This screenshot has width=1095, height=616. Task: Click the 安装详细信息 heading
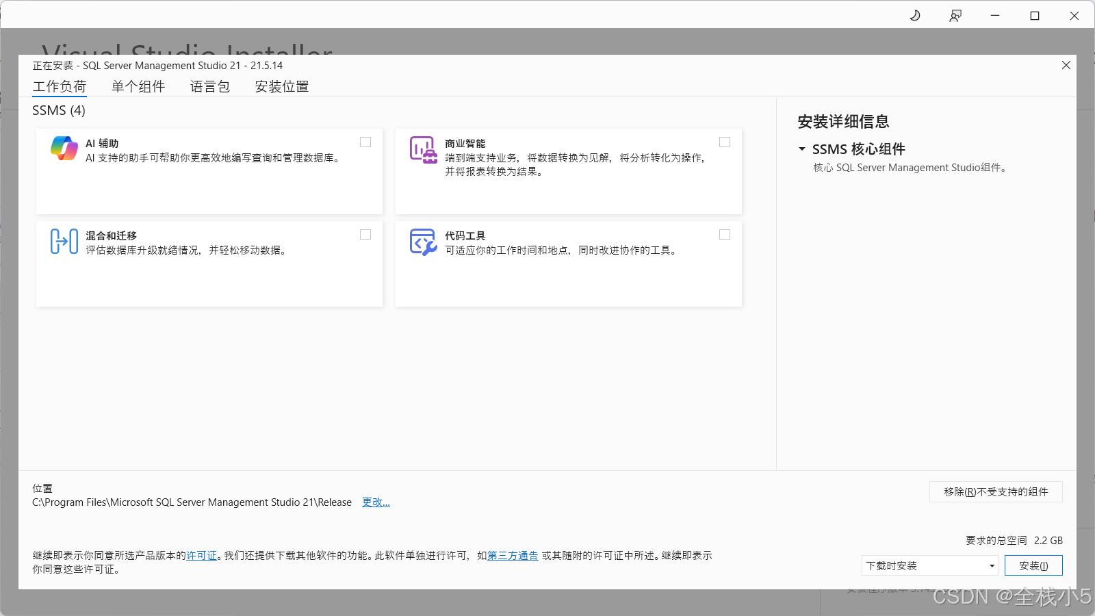click(843, 122)
